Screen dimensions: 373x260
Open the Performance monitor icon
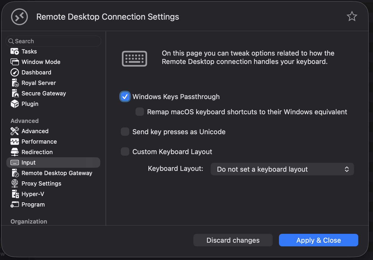[15, 142]
